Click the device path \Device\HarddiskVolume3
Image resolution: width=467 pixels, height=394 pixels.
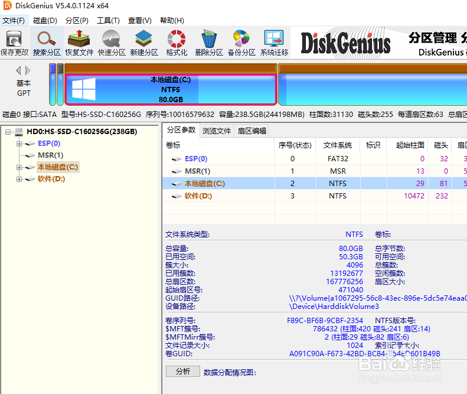click(334, 307)
